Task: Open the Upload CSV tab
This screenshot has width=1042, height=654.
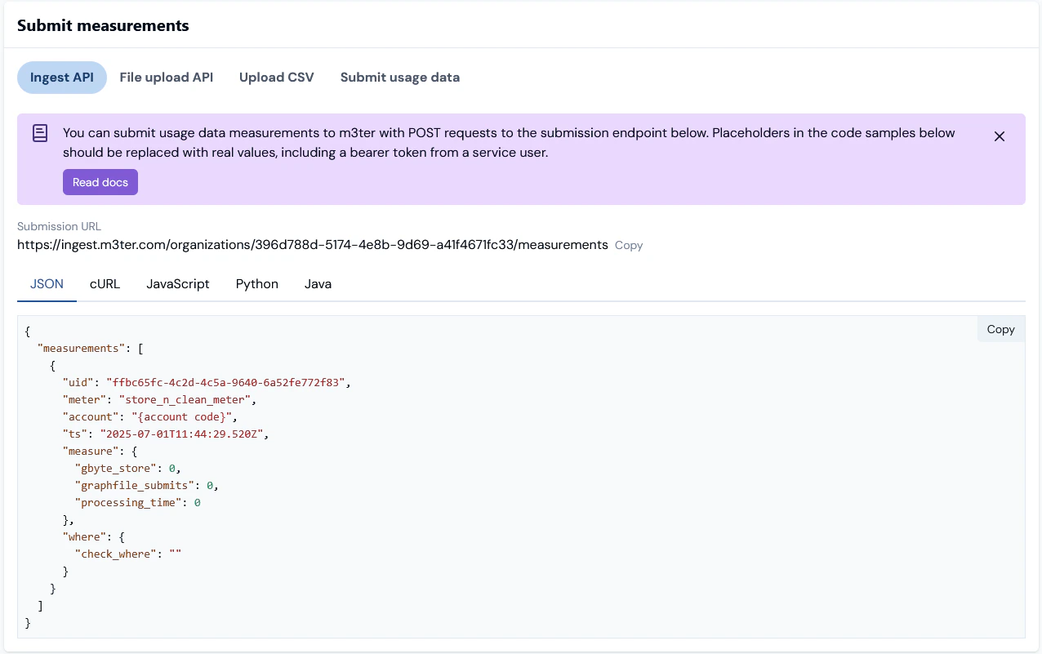Action: [277, 78]
